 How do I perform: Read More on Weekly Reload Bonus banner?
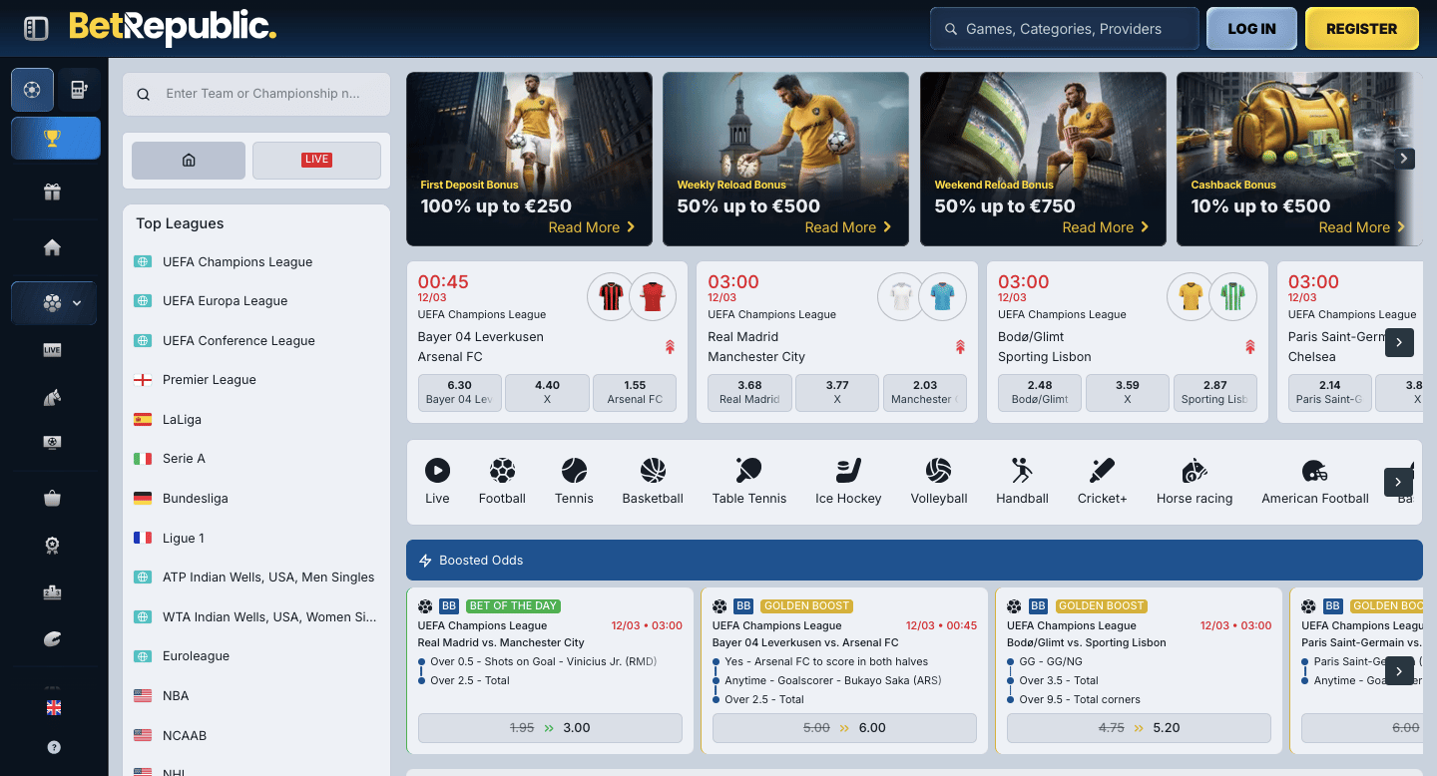click(x=848, y=227)
